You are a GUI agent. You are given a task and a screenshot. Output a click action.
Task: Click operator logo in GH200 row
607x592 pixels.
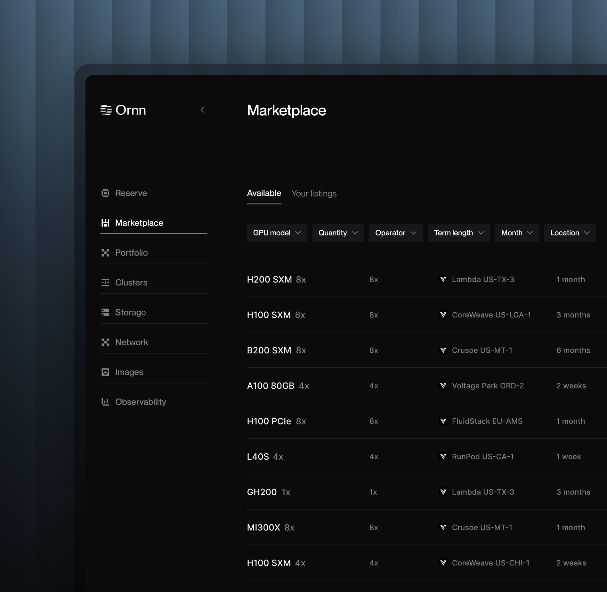pos(443,492)
